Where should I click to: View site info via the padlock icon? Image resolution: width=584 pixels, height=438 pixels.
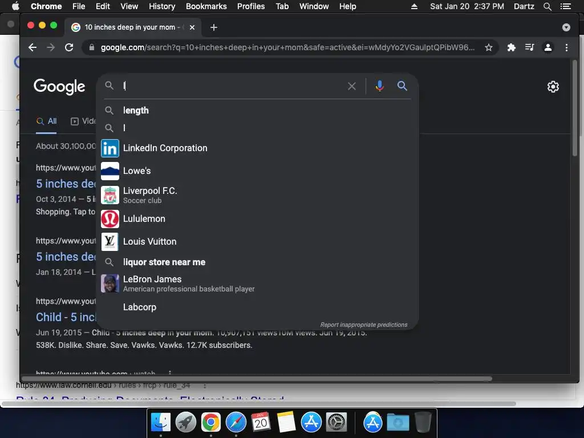coord(92,47)
